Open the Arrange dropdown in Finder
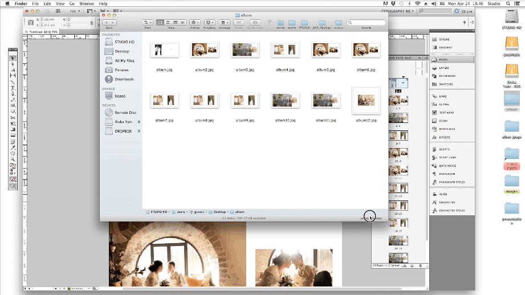 tap(224, 22)
